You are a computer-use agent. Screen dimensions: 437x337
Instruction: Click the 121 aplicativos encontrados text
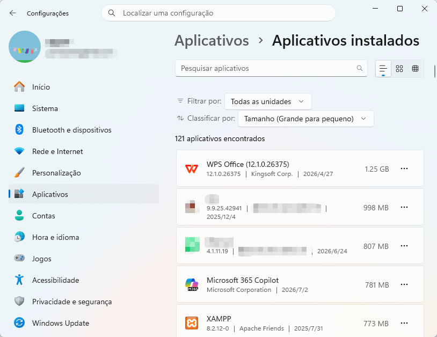[x=220, y=138]
